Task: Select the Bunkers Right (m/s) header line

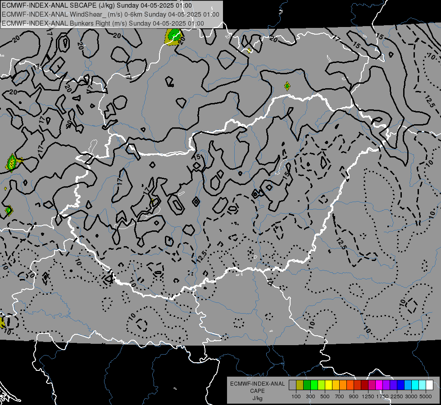Action: click(x=103, y=23)
